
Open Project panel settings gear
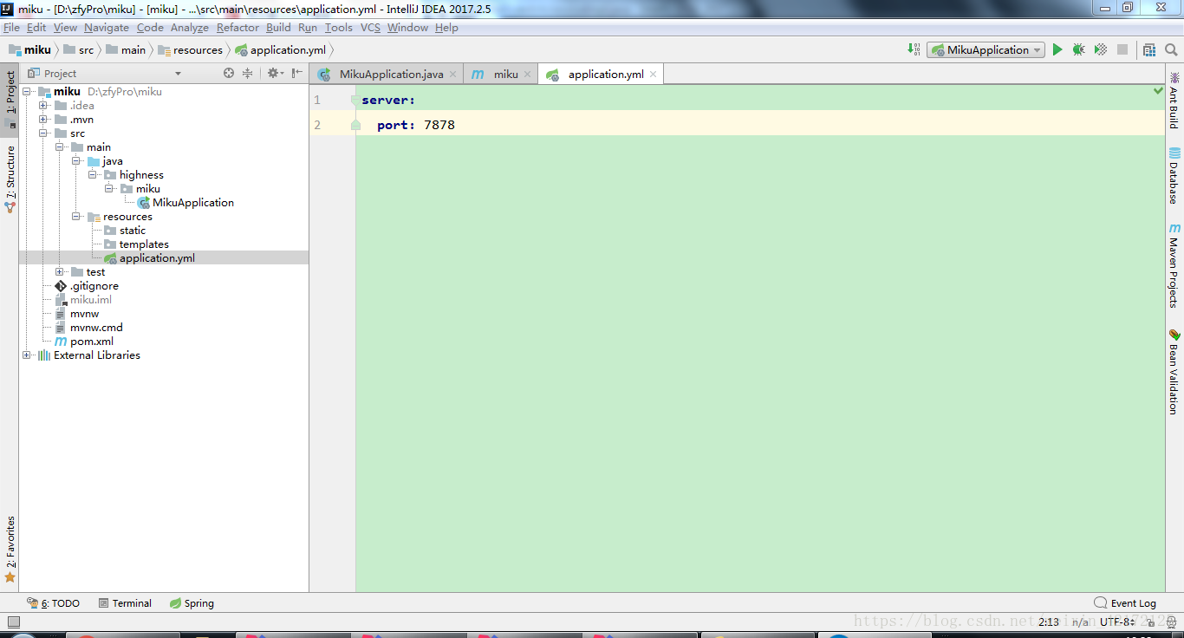[x=274, y=74]
